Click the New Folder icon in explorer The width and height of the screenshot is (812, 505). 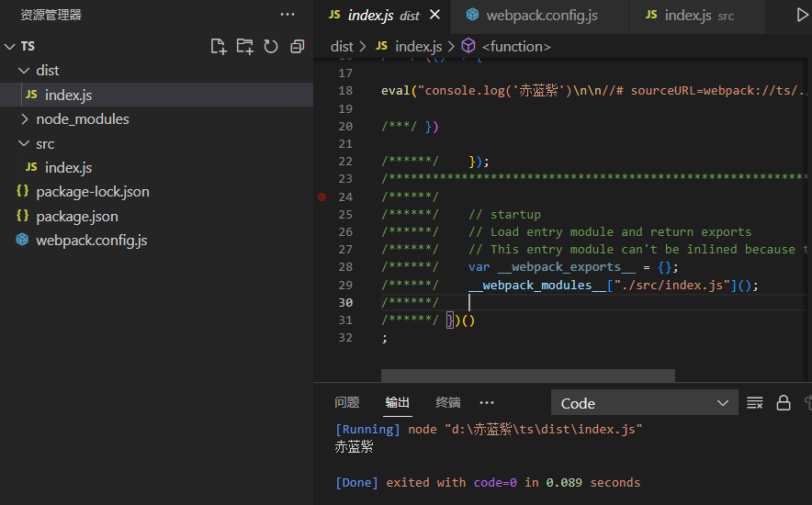244,47
